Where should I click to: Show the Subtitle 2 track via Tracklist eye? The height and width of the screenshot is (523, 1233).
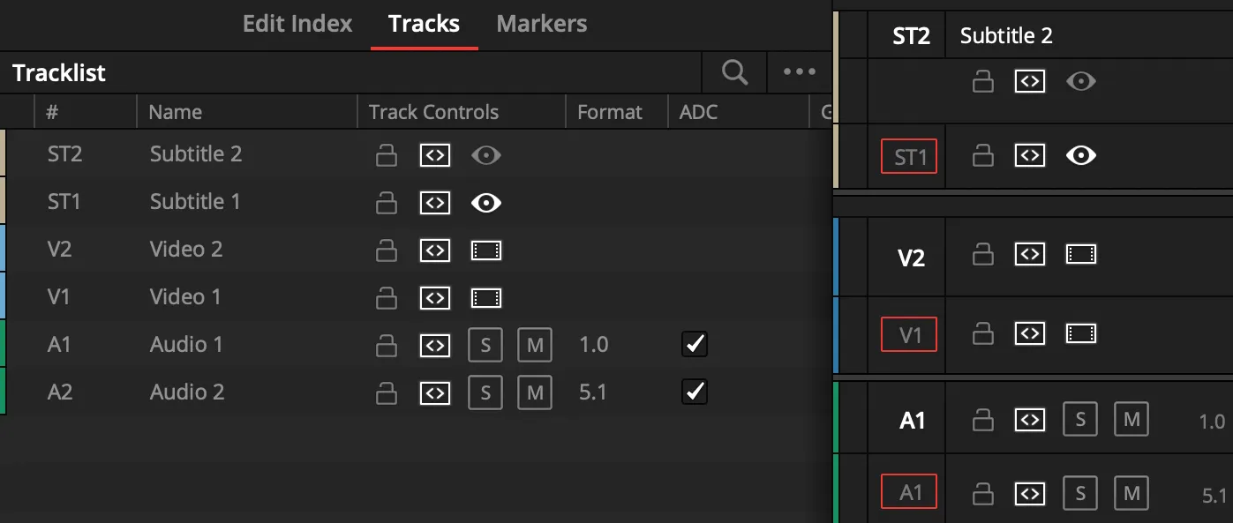(485, 155)
